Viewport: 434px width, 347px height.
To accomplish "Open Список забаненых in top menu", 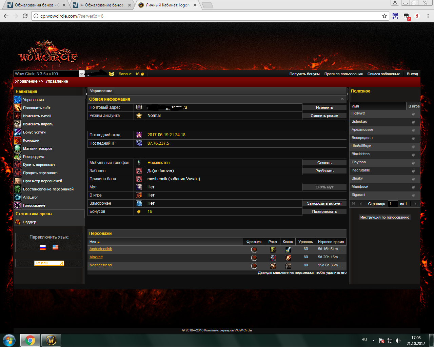I will (x=383, y=74).
